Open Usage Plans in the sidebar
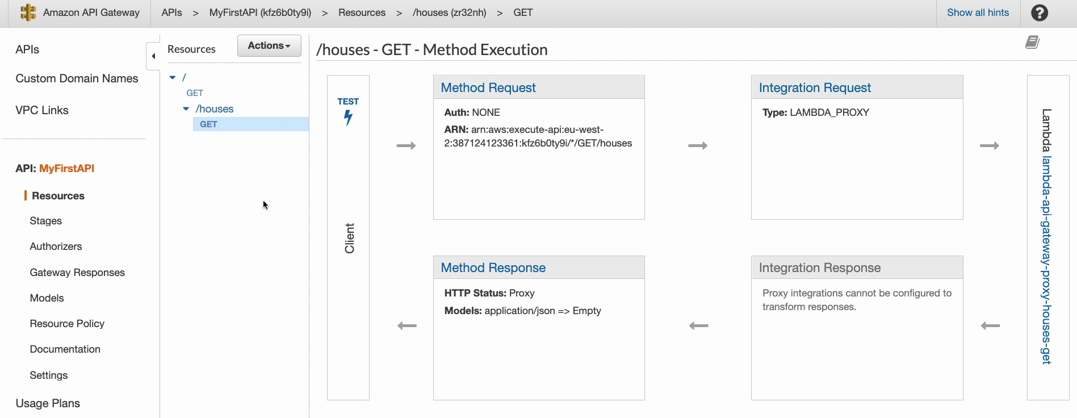The width and height of the screenshot is (1077, 418). (x=48, y=403)
